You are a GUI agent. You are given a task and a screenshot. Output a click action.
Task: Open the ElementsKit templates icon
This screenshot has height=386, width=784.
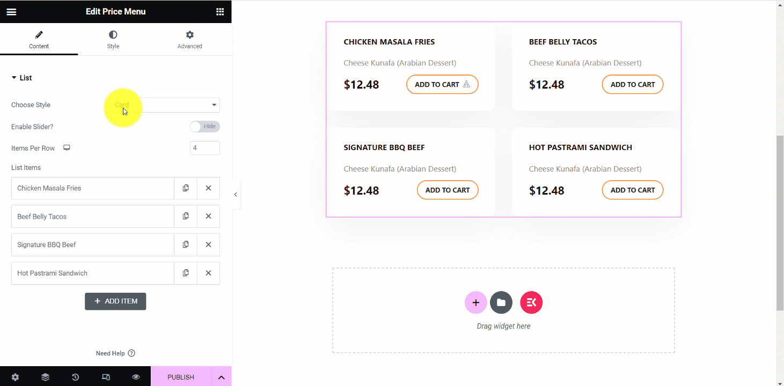click(531, 302)
